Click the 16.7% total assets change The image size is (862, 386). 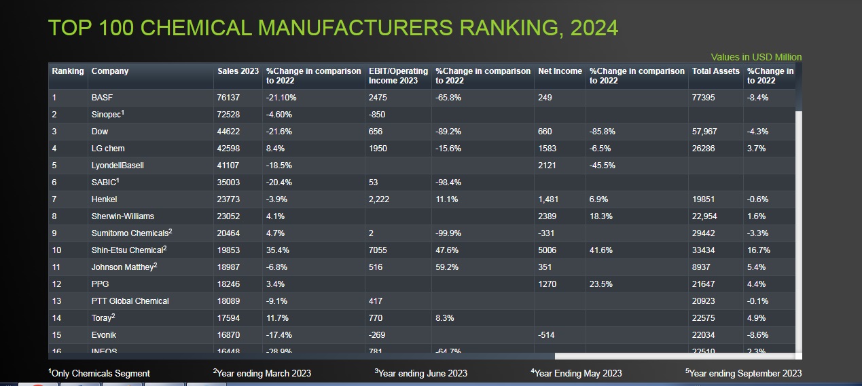click(x=759, y=250)
